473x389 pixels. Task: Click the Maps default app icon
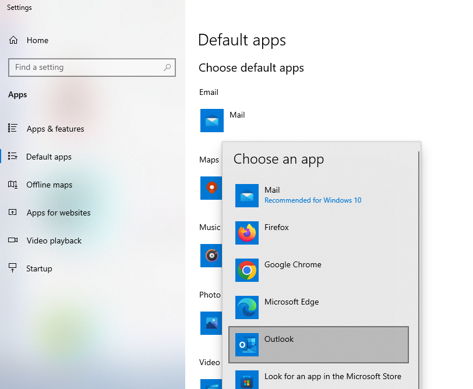[211, 188]
